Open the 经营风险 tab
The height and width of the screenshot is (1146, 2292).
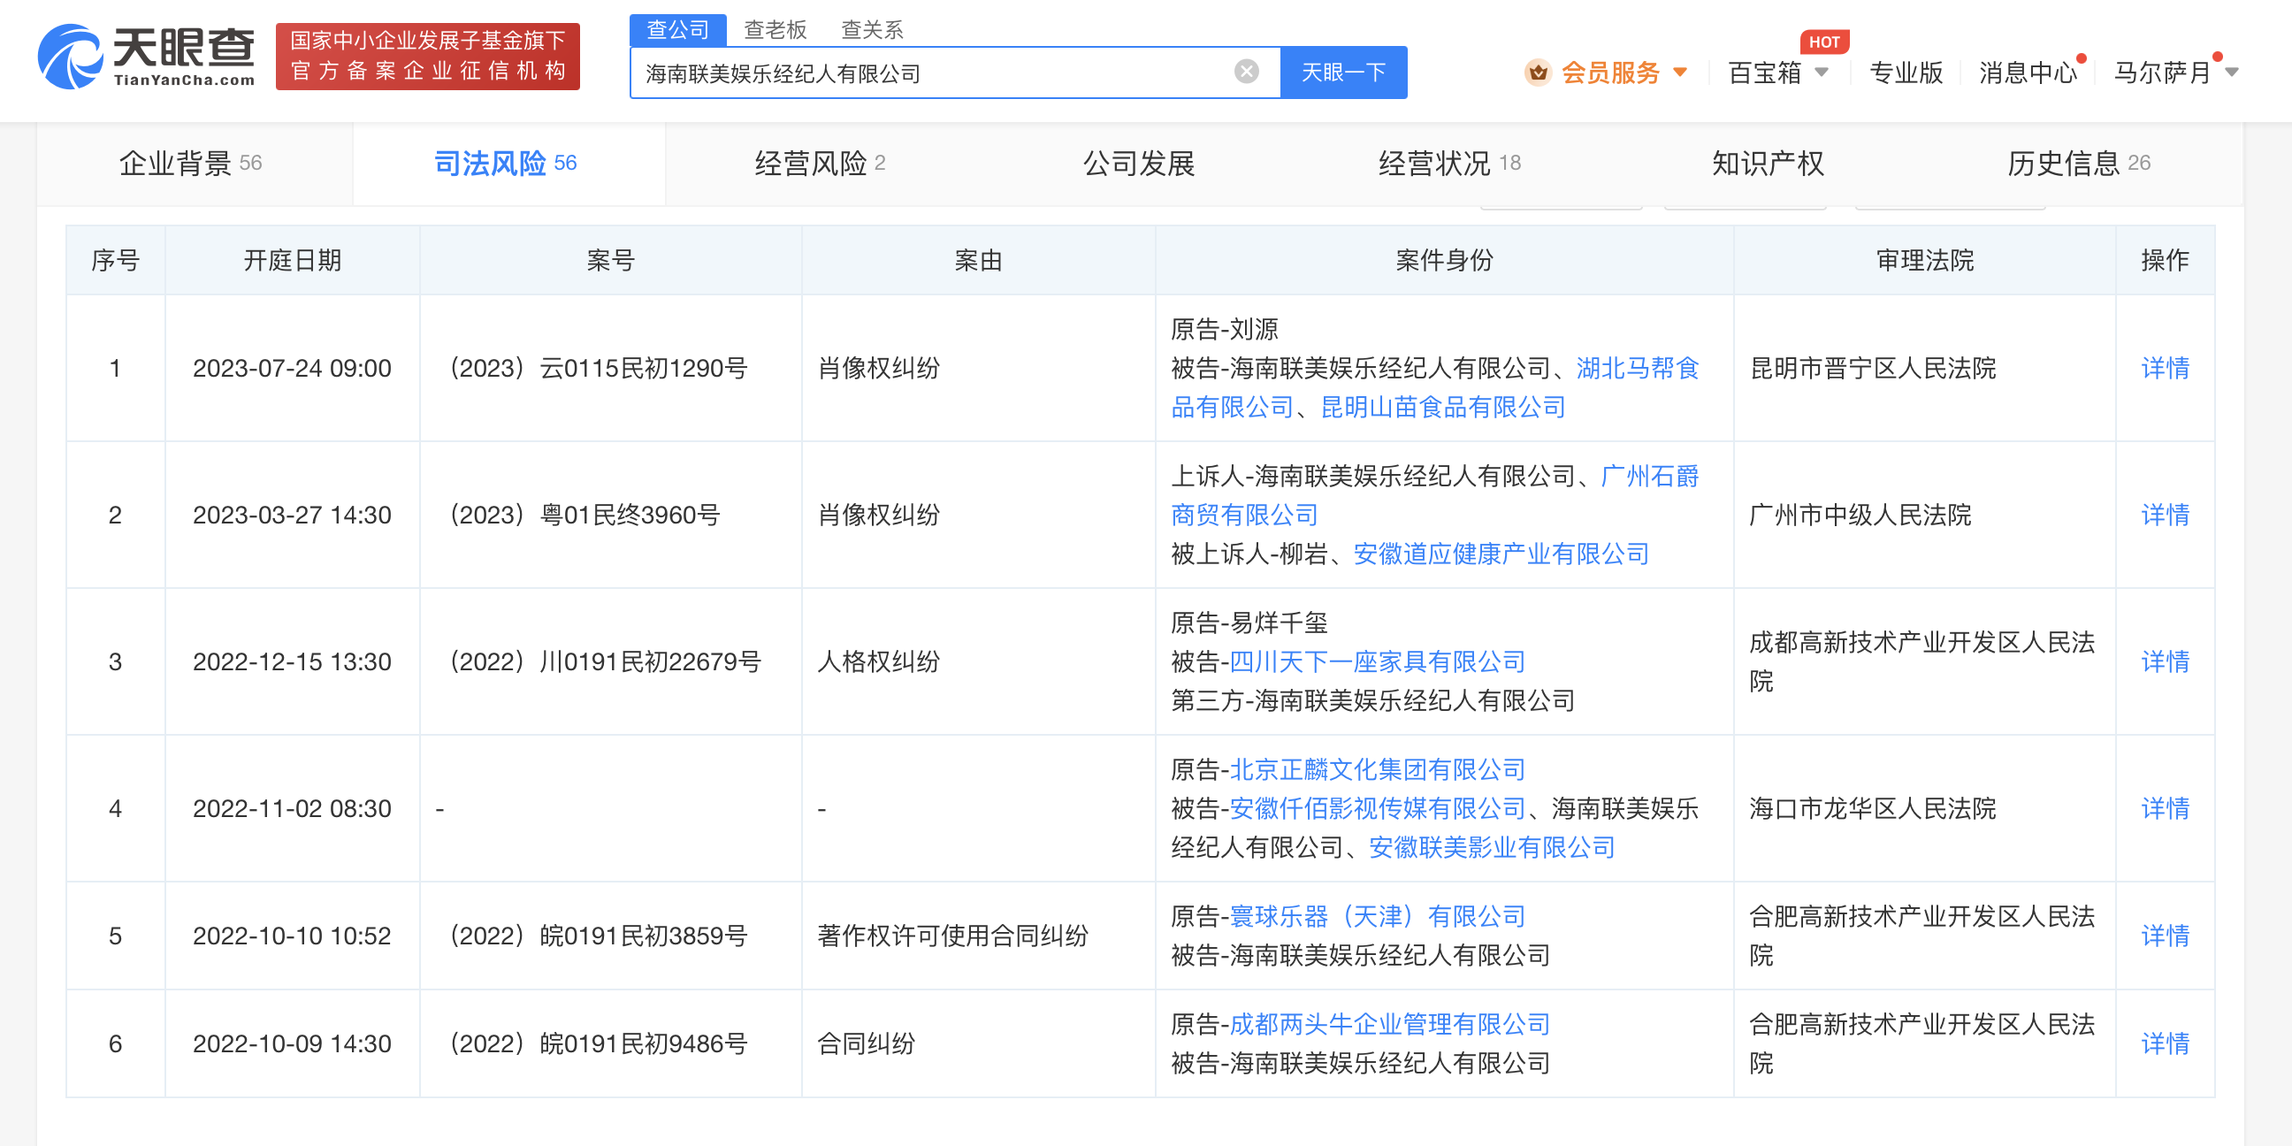pos(820,163)
